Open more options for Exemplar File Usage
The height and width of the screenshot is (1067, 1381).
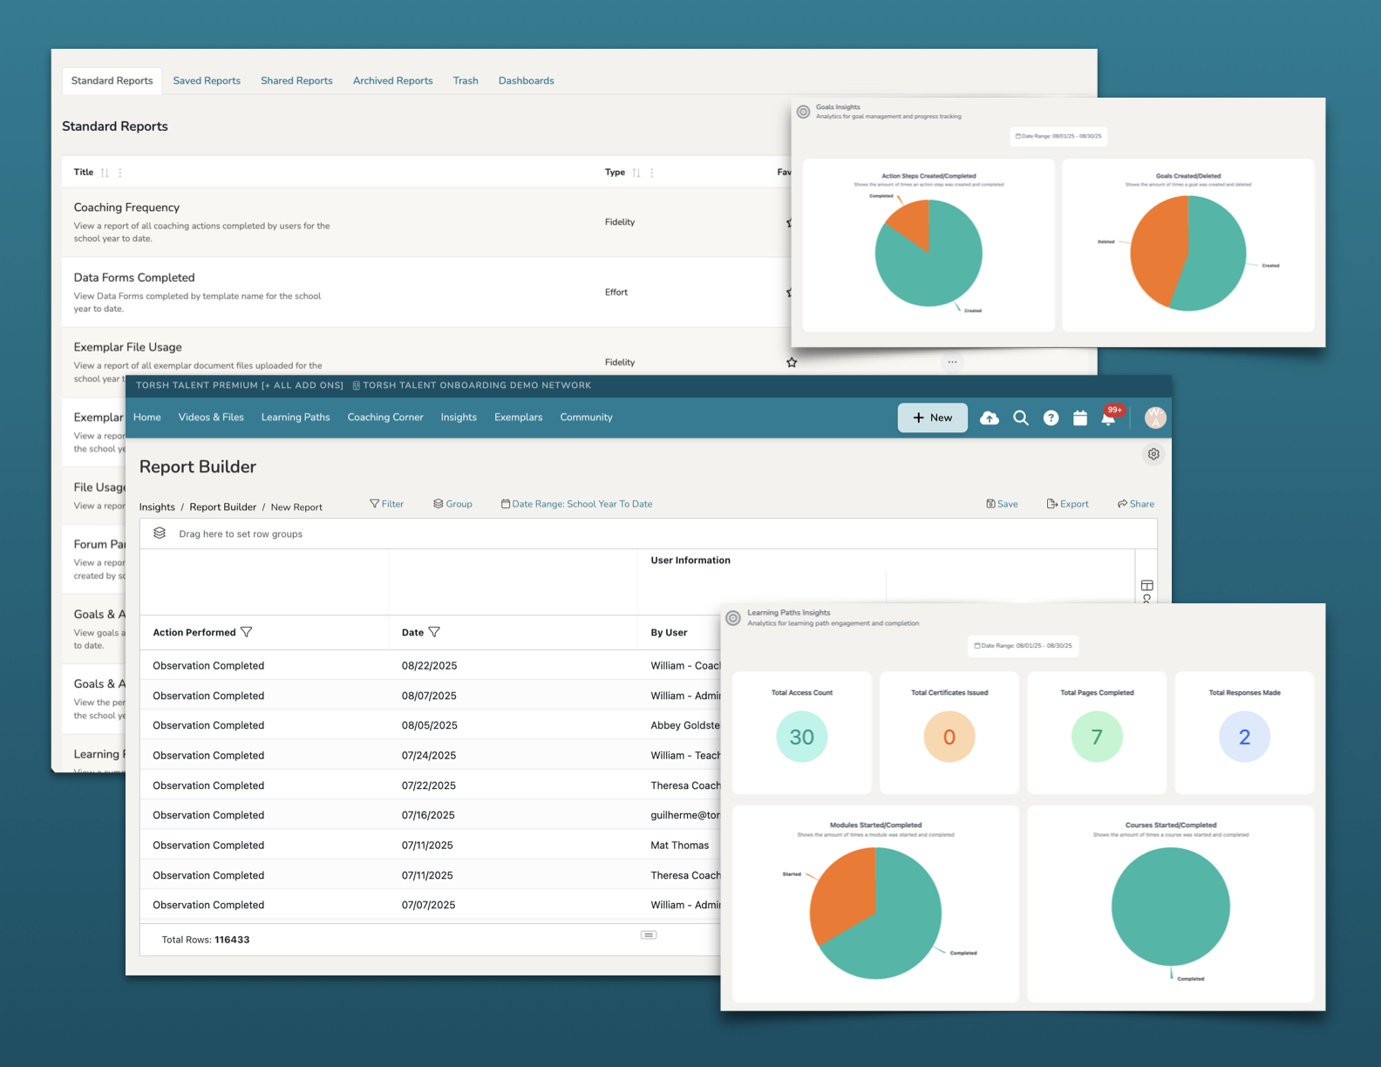[952, 363]
